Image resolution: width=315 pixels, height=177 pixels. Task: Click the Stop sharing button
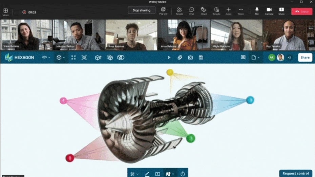[x=141, y=10]
